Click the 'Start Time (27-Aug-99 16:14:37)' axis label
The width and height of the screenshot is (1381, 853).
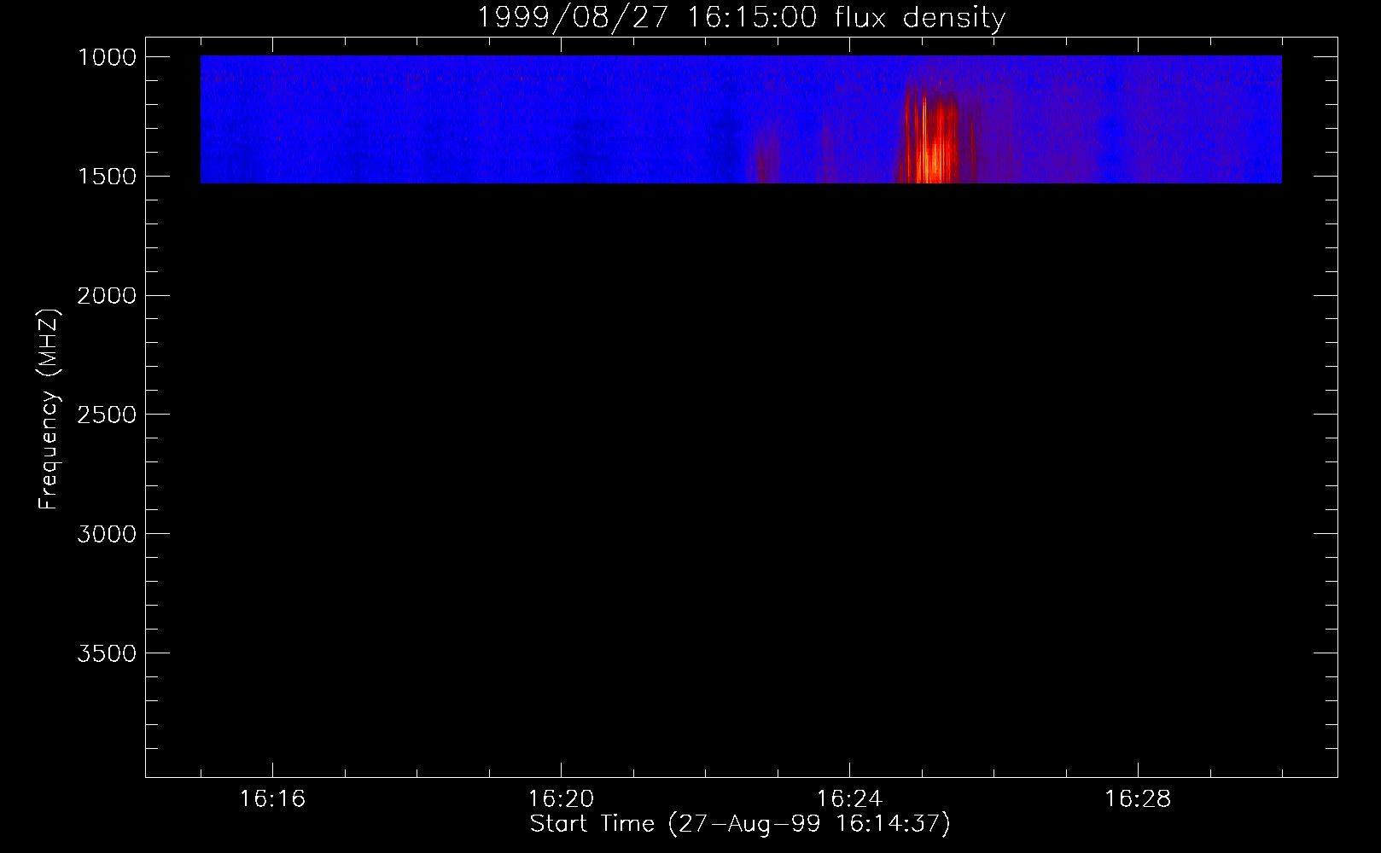[740, 824]
